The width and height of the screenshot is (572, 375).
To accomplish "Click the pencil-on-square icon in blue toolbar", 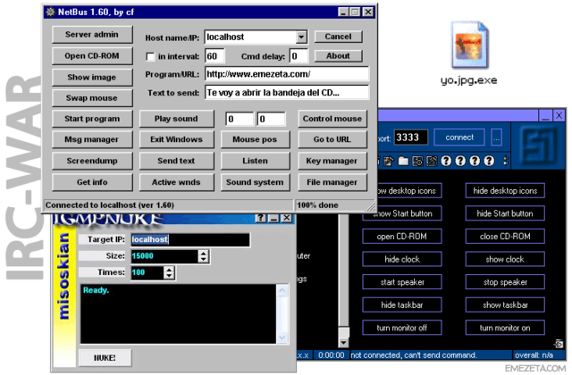I will click(432, 161).
